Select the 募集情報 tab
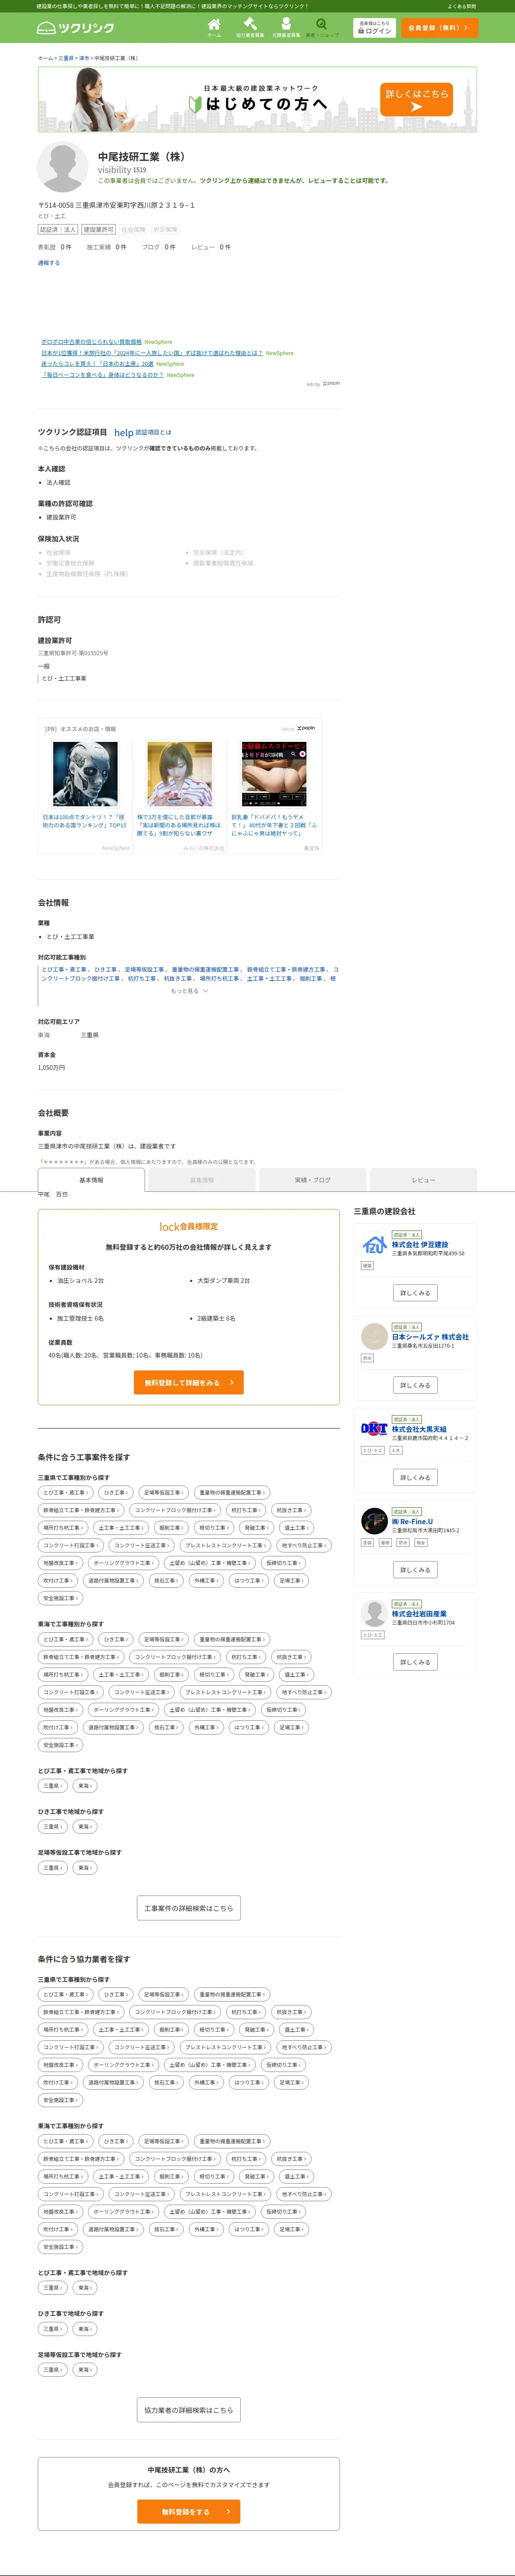This screenshot has height=2576, width=515. coord(202,1180)
